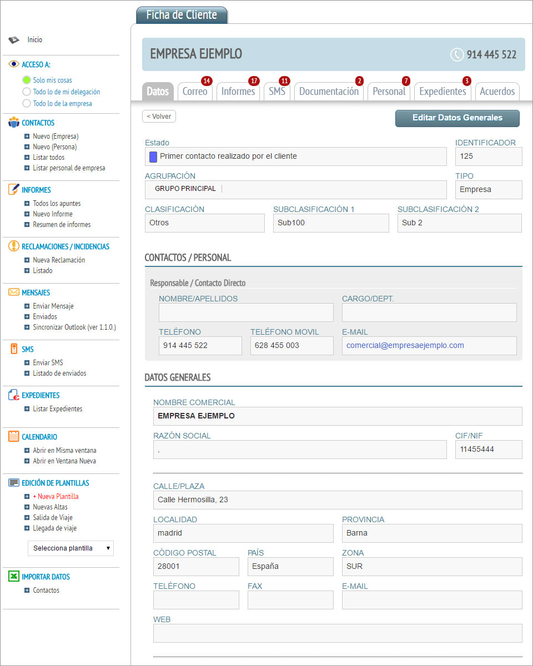Click the Importar Datos Excel icon
Viewport: 533px width, 666px height.
tap(14, 577)
